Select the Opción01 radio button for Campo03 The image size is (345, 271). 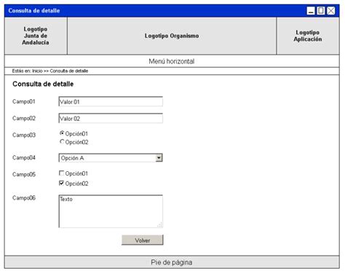[62, 133]
